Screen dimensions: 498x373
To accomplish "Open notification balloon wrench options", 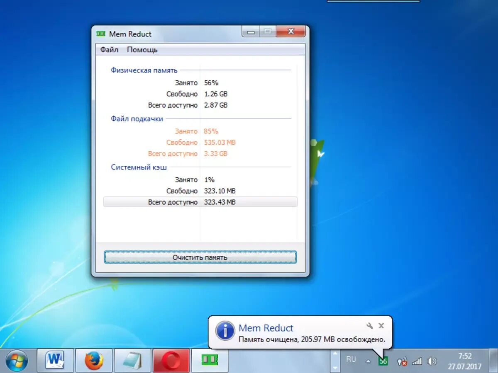I will click(370, 326).
